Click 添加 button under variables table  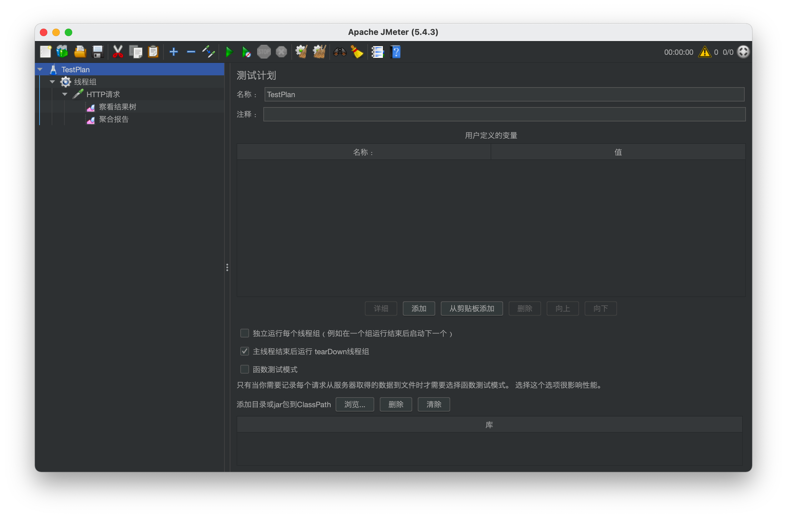(x=419, y=308)
